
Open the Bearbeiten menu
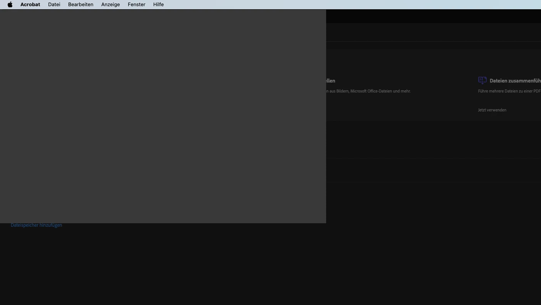click(80, 5)
